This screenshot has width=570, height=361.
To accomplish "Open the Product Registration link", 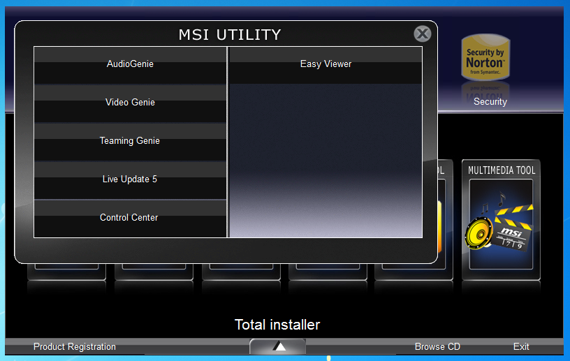I will click(x=75, y=346).
